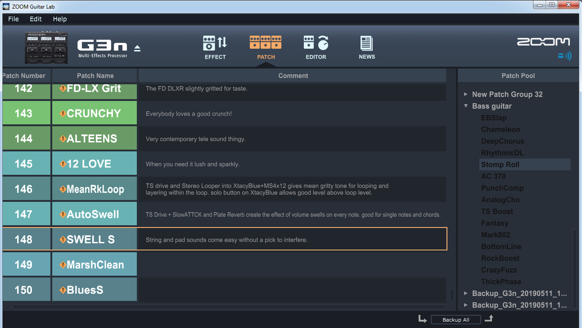Click the blue connection status icon
This screenshot has height=328, width=582.
click(x=564, y=56)
